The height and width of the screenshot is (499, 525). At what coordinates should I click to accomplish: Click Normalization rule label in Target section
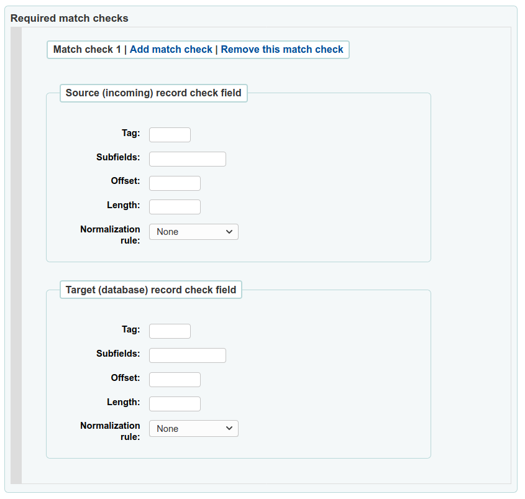click(x=111, y=431)
